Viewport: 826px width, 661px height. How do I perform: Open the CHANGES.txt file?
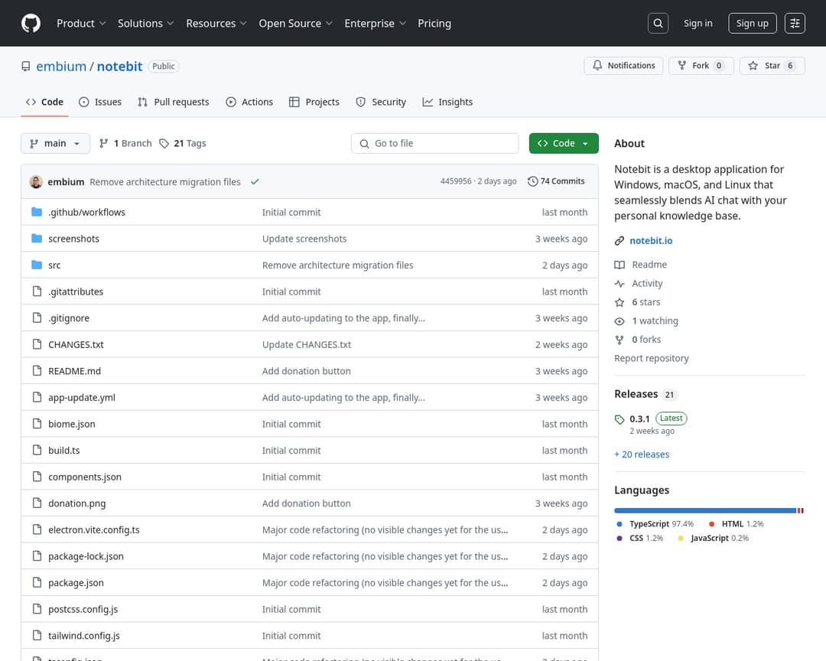click(76, 345)
